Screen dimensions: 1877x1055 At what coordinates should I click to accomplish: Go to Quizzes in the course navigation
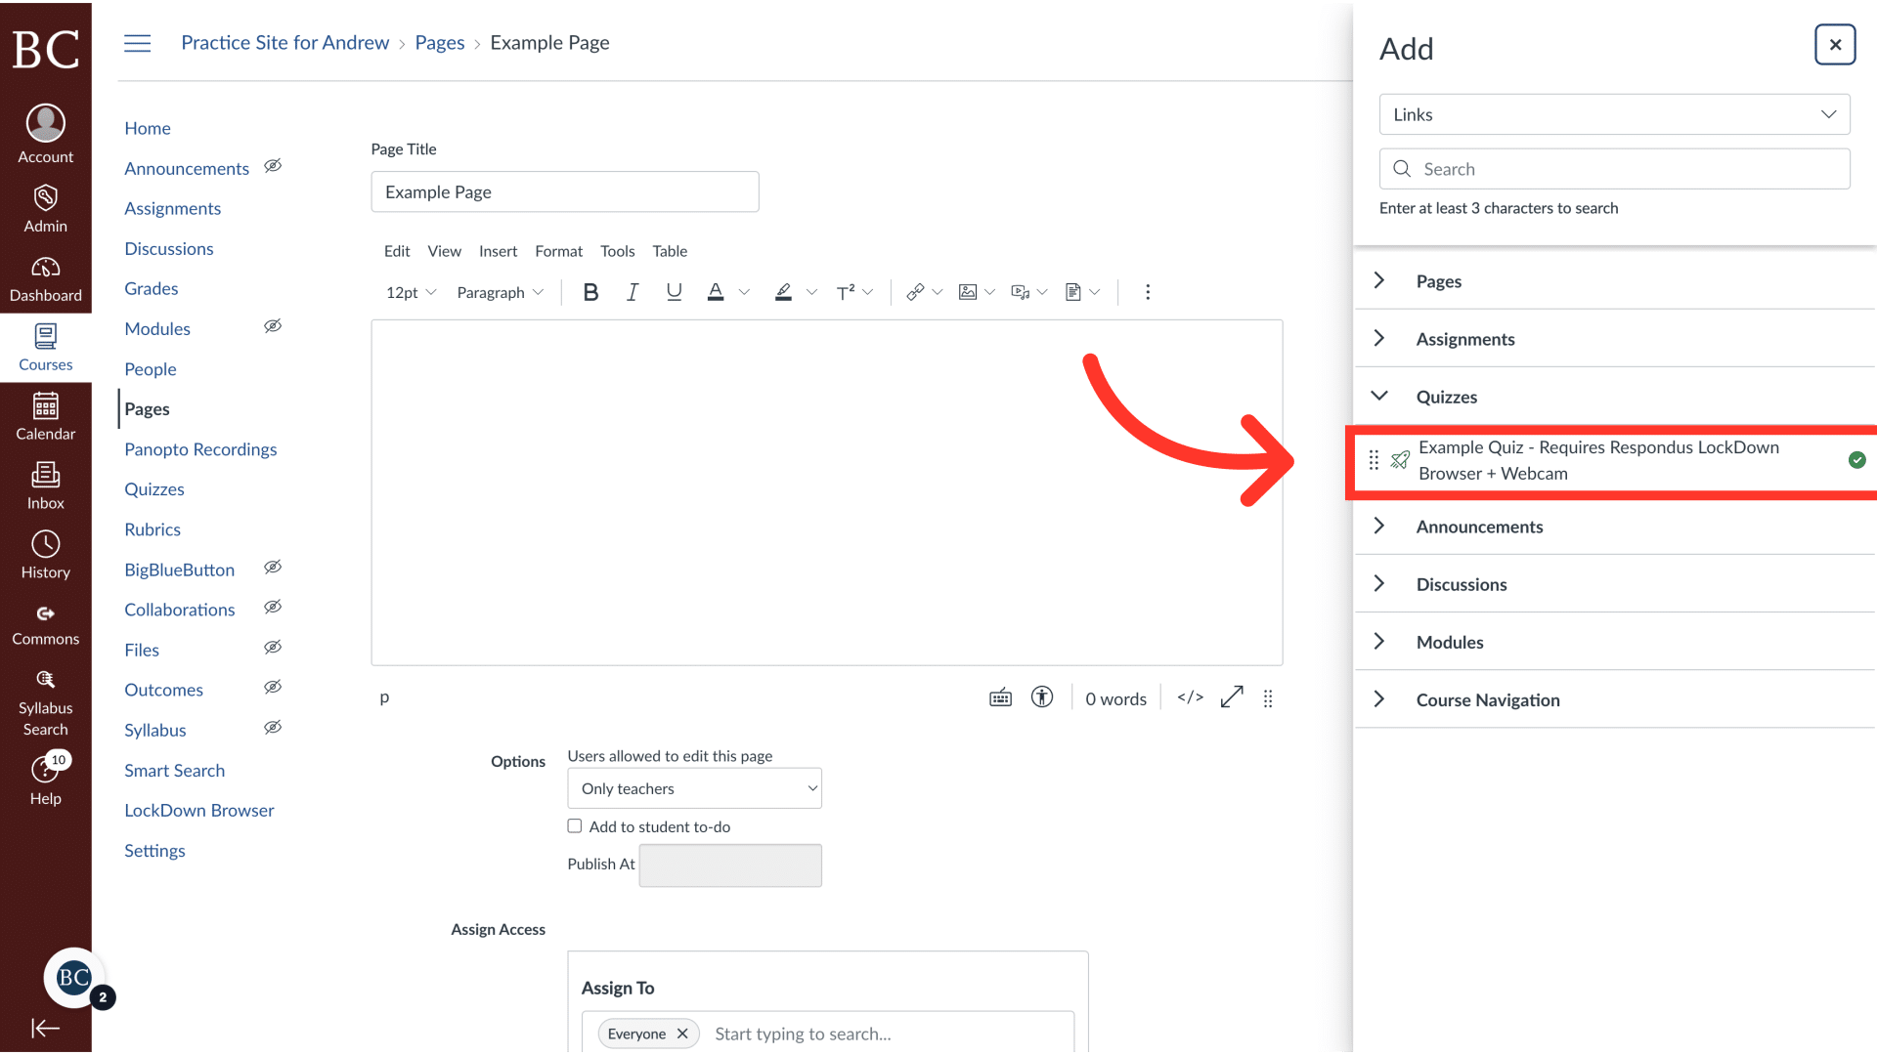click(x=153, y=488)
